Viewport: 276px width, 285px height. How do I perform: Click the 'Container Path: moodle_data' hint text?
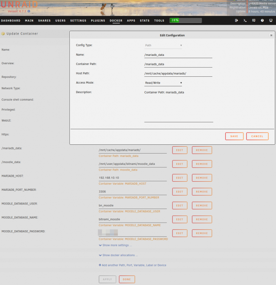click(x=118, y=170)
